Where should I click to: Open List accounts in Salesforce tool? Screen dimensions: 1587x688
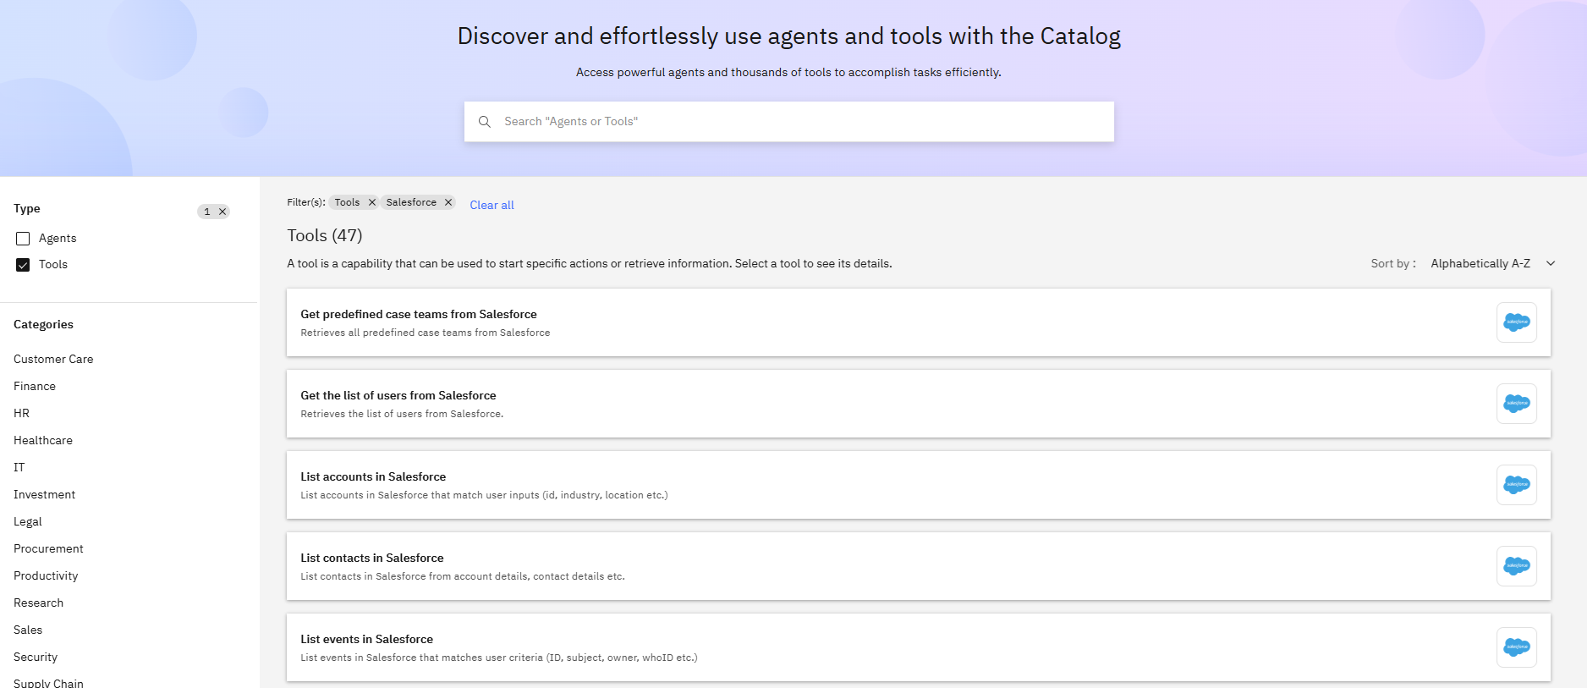tap(373, 476)
